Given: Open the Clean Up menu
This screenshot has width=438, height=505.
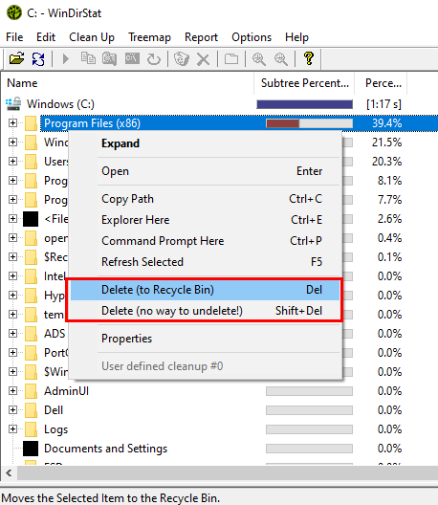Looking at the screenshot, I should pos(92,37).
